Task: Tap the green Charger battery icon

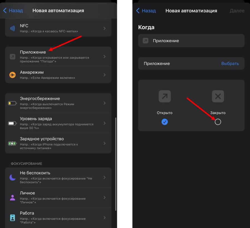Action: pyautogui.click(x=12, y=143)
